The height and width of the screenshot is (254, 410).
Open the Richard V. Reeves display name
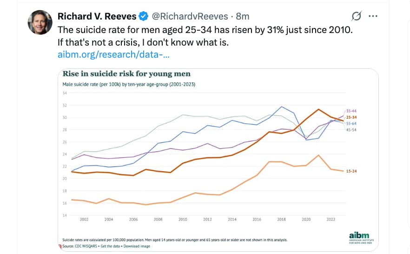[x=97, y=16]
